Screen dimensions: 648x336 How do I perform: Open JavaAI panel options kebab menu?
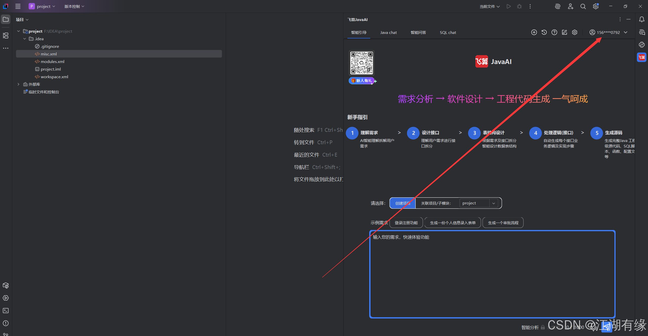coord(620,19)
